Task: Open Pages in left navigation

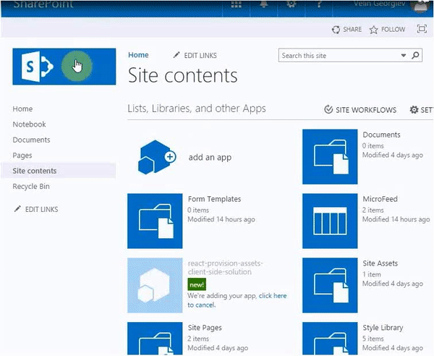Action: tap(22, 156)
